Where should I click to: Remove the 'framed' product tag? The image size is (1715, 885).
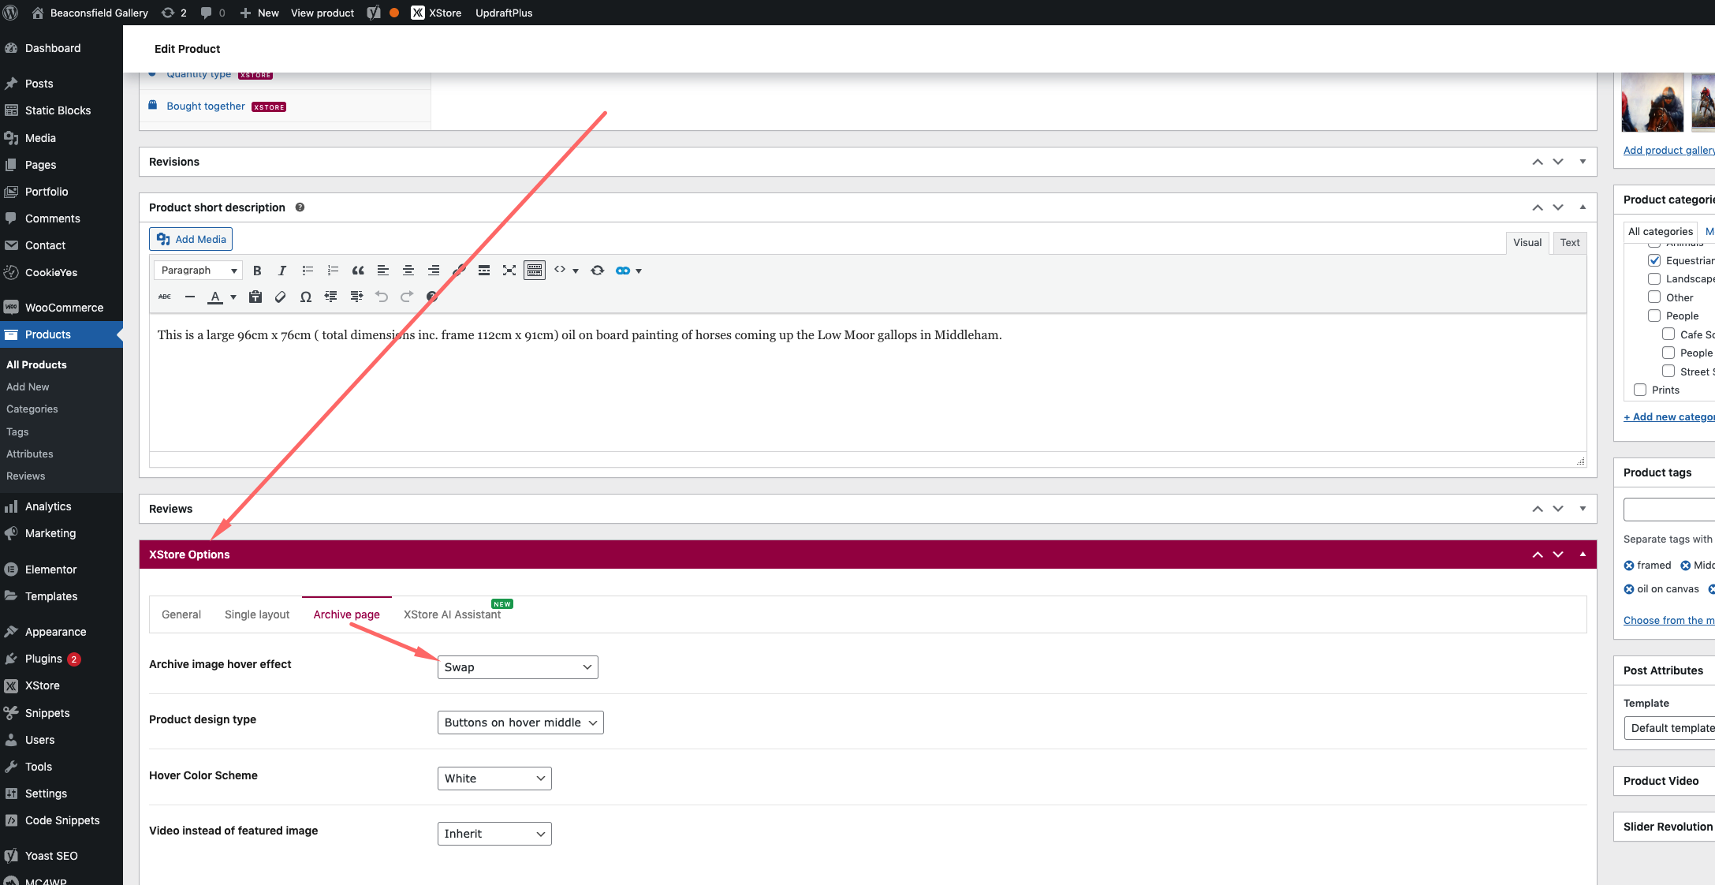(1629, 566)
